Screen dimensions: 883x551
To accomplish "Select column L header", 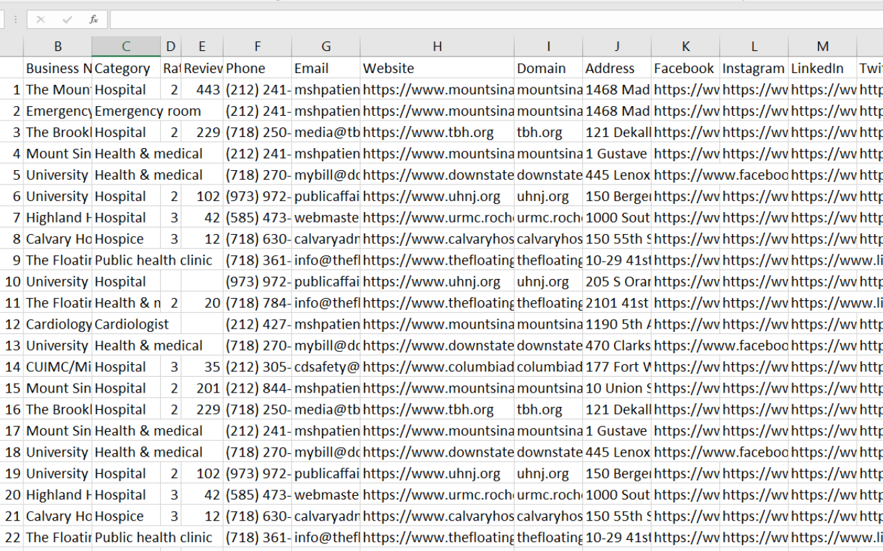I will (754, 46).
